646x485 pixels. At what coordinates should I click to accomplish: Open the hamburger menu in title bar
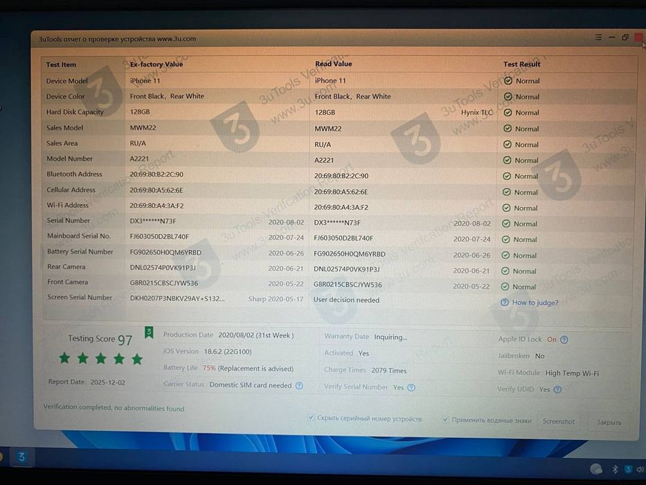click(598, 37)
